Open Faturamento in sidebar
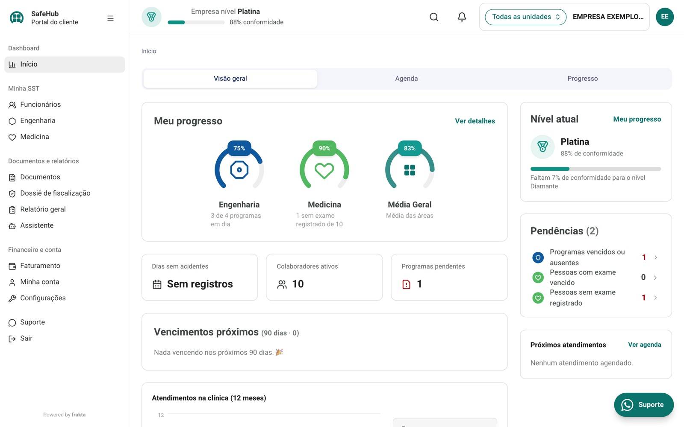The height and width of the screenshot is (427, 684). coord(65,266)
